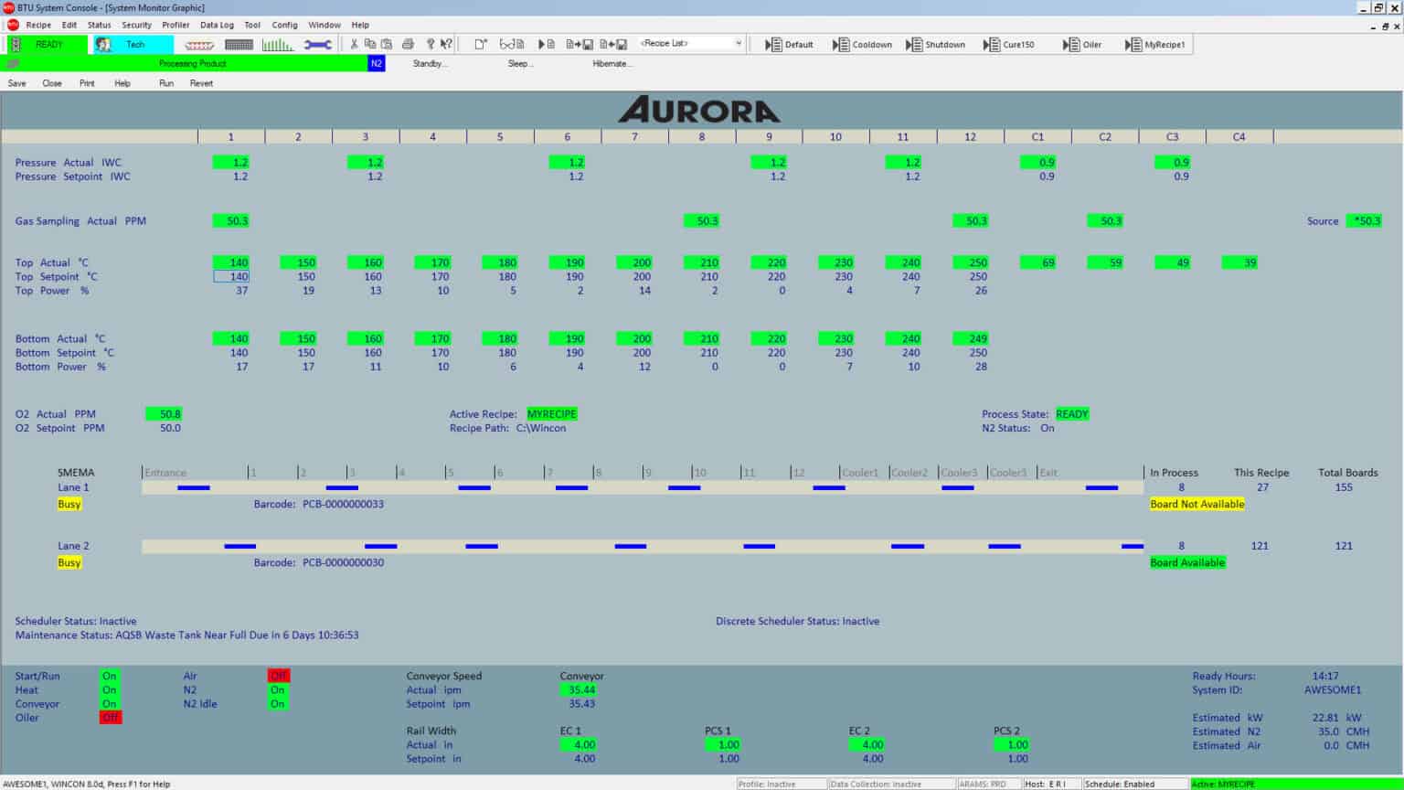Click the blue N2 status indicator

click(376, 64)
